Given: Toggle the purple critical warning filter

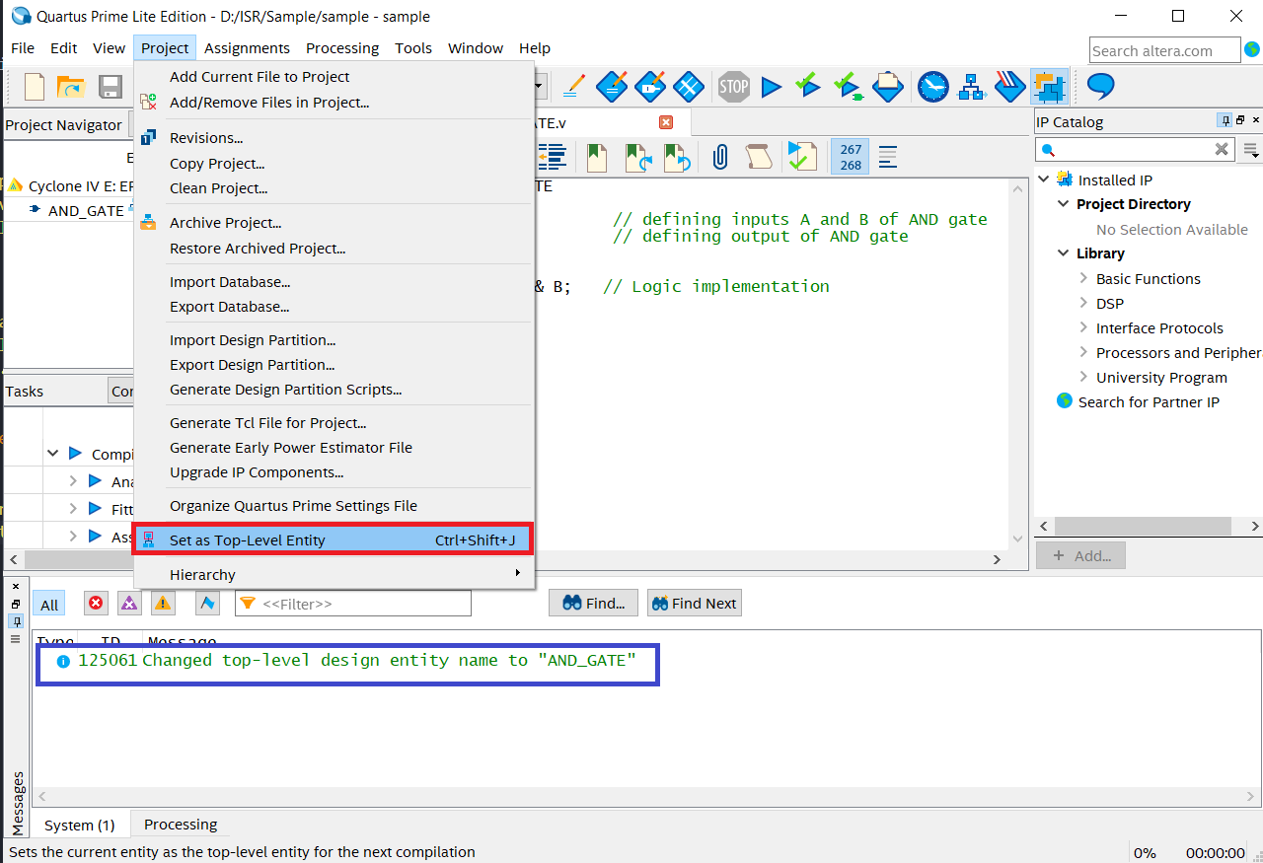Looking at the screenshot, I should pos(129,603).
